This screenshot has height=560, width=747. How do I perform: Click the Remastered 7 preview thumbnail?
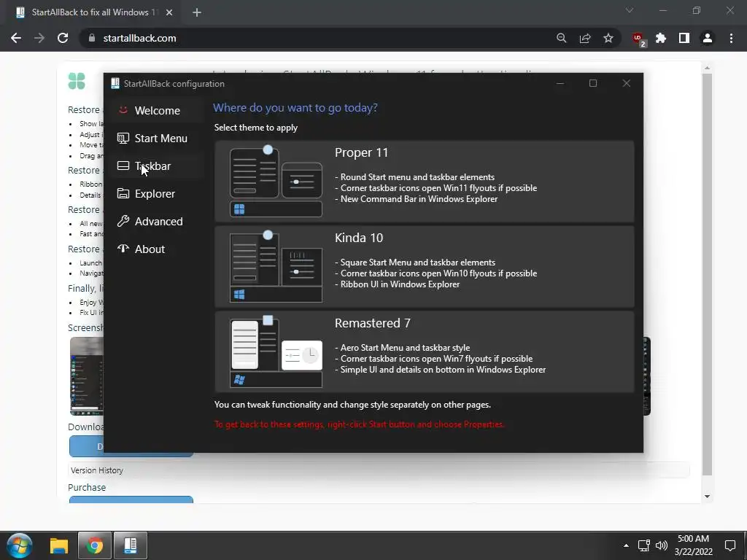point(276,351)
